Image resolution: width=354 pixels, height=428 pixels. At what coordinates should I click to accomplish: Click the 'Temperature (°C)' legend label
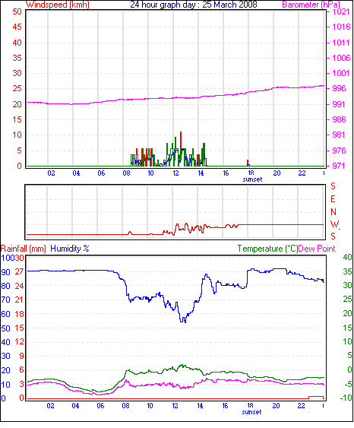click(267, 249)
